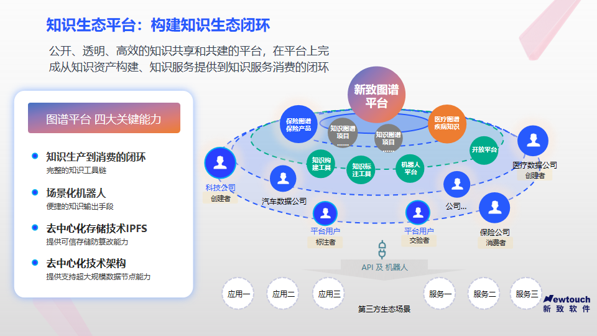Click the 标注者 tag

[x=325, y=242]
